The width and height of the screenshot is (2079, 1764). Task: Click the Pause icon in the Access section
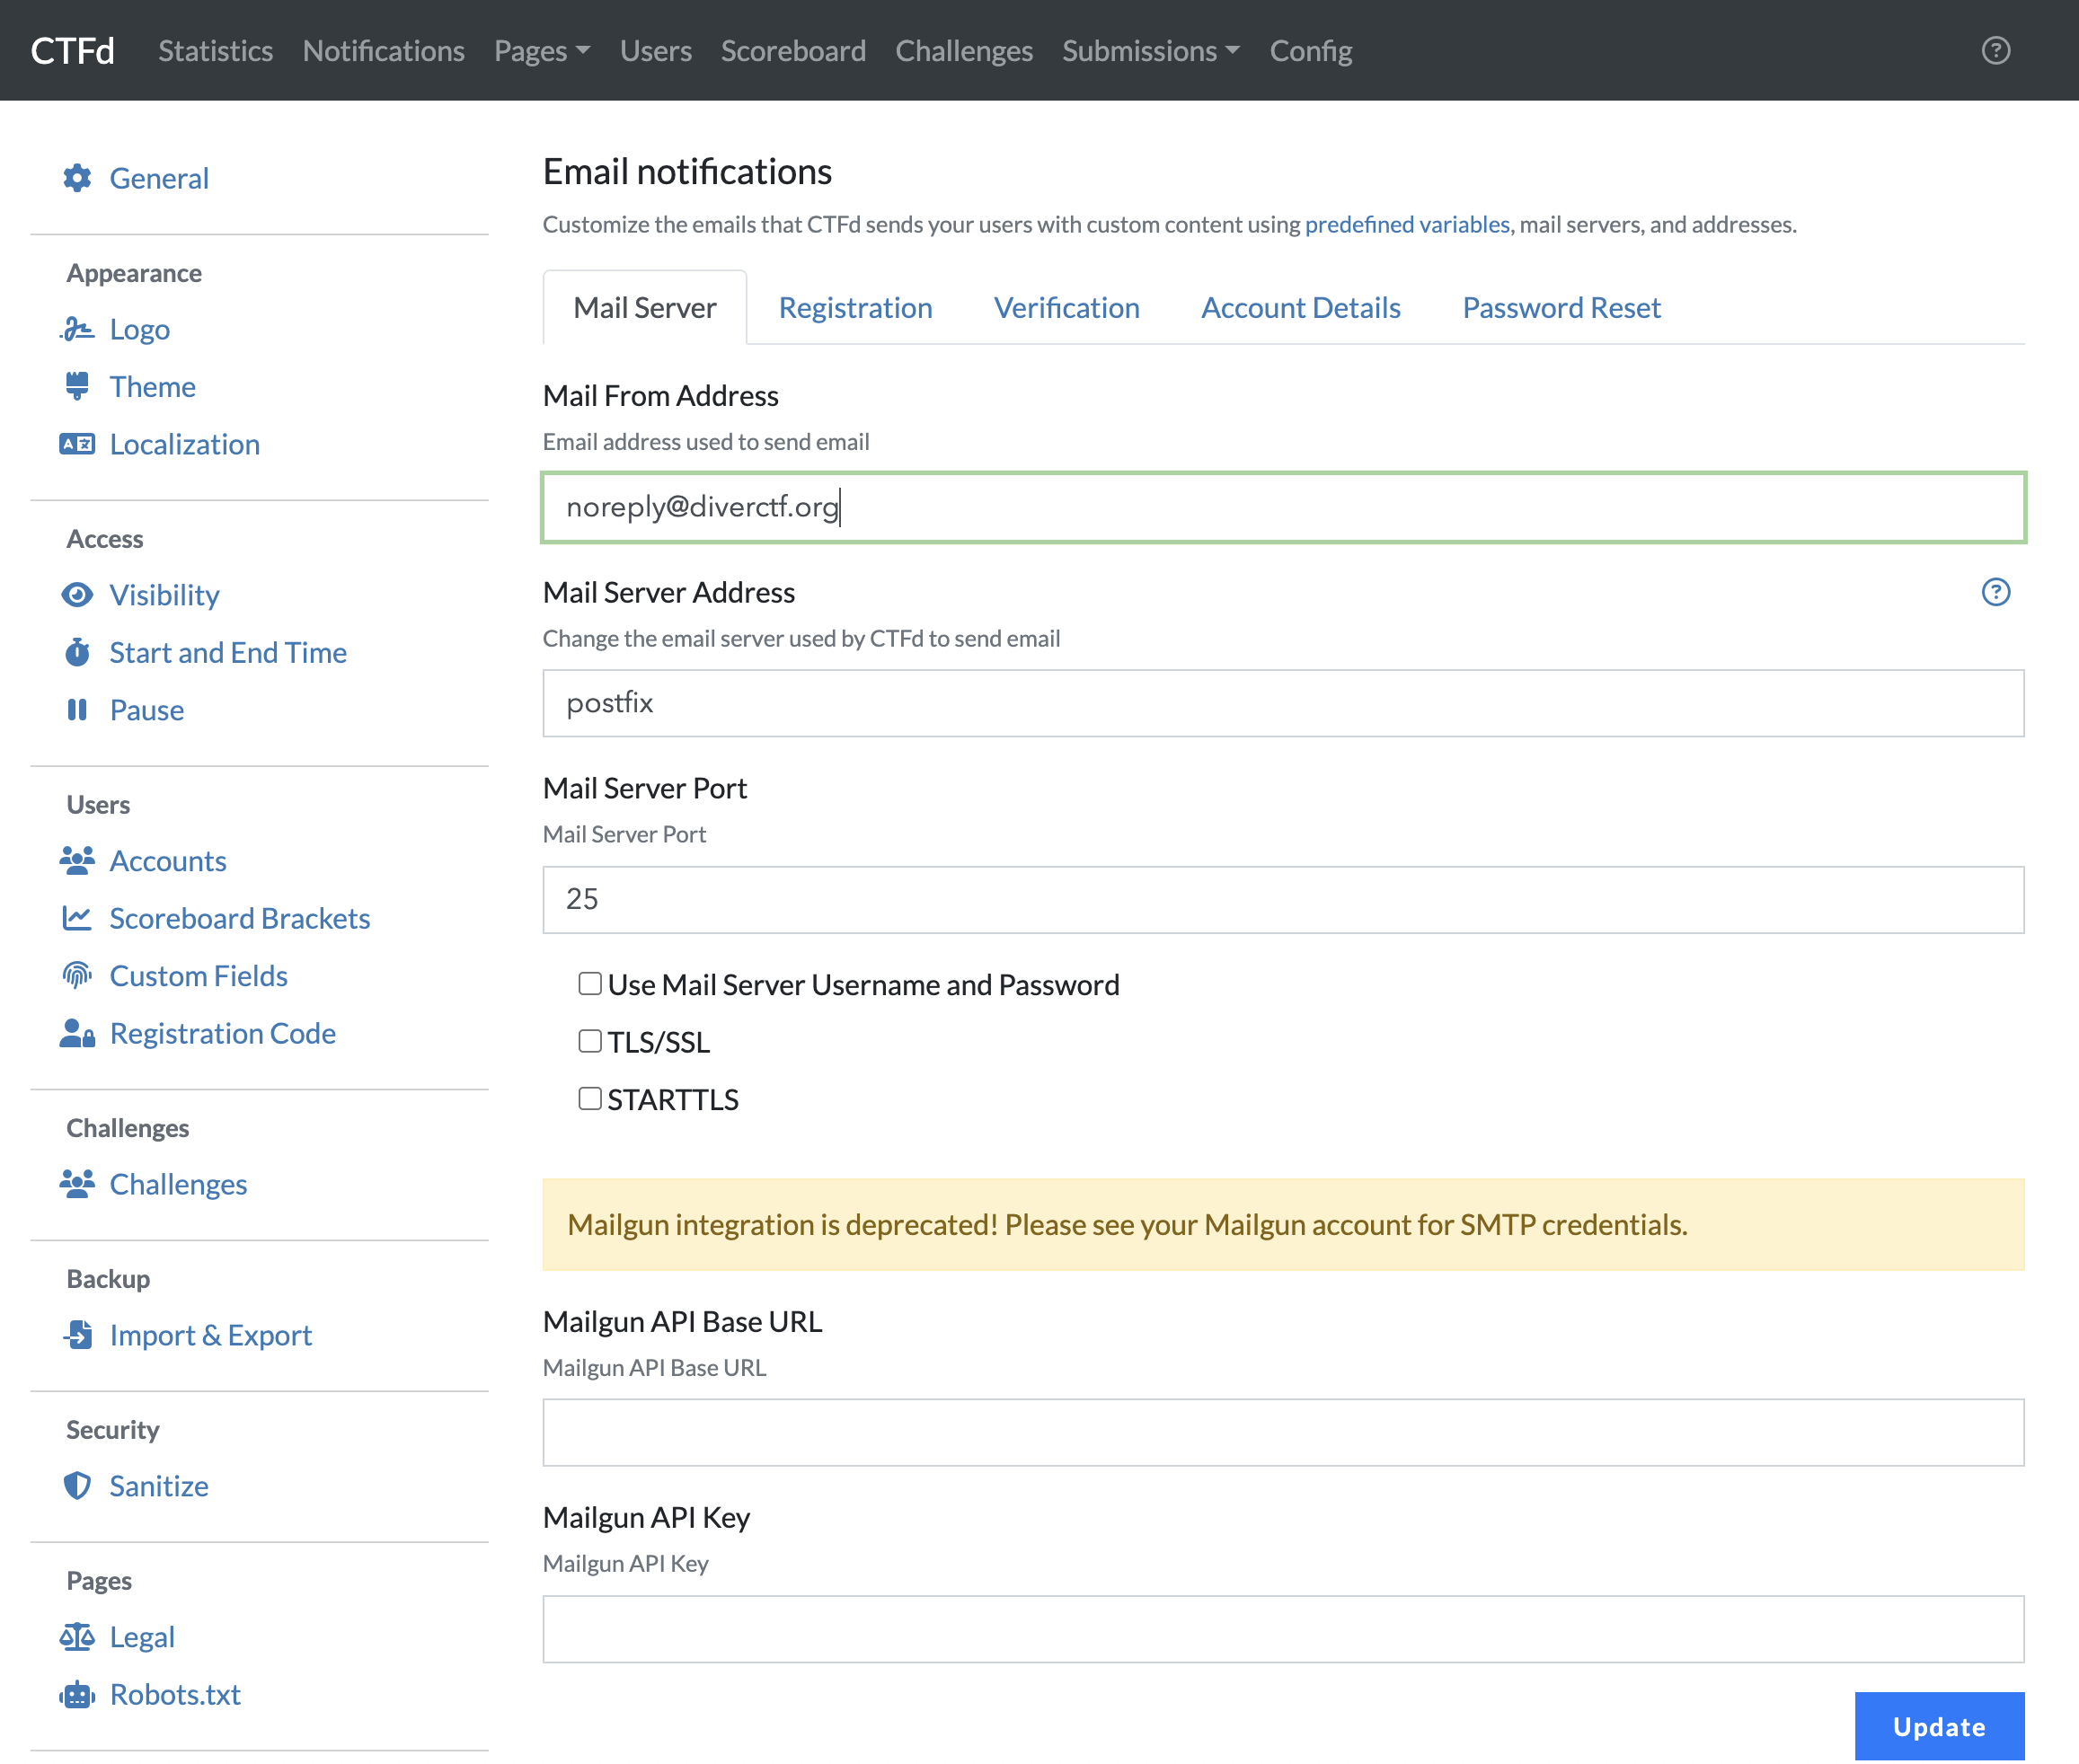click(x=78, y=709)
